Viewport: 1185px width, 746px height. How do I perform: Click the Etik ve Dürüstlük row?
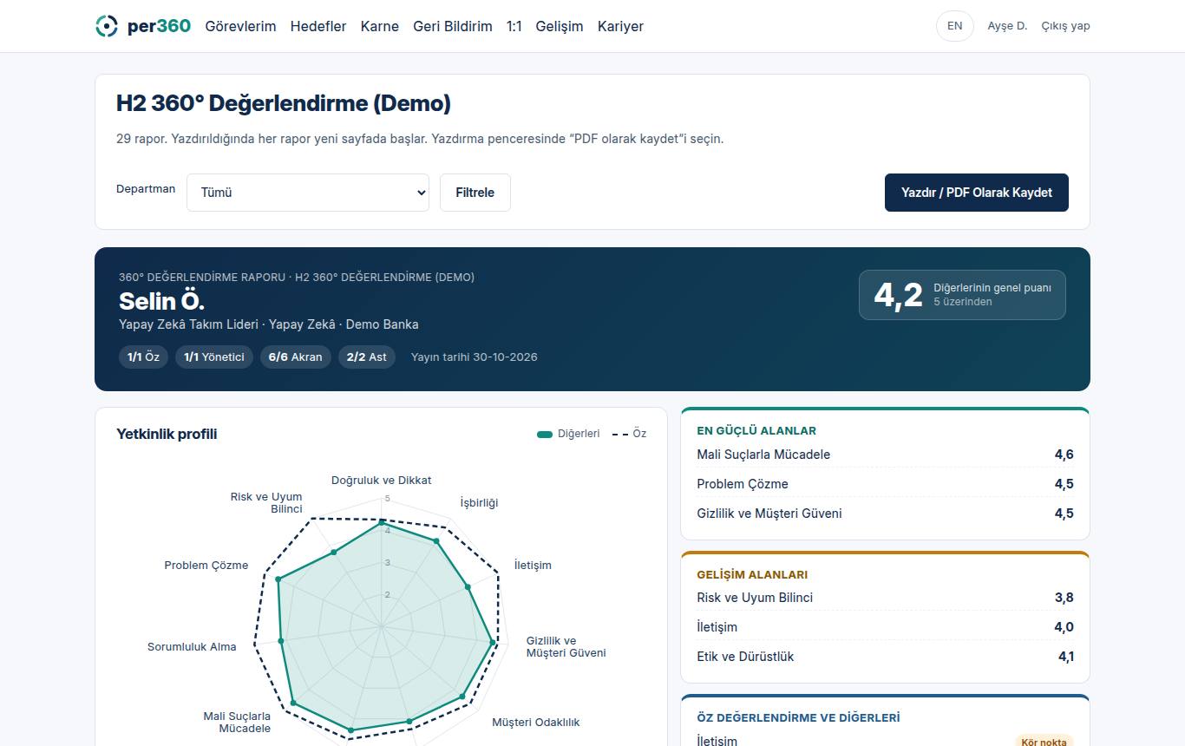(x=885, y=657)
